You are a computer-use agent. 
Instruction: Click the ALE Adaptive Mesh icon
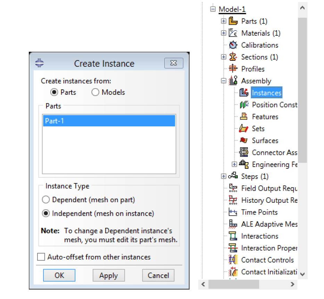point(233,224)
